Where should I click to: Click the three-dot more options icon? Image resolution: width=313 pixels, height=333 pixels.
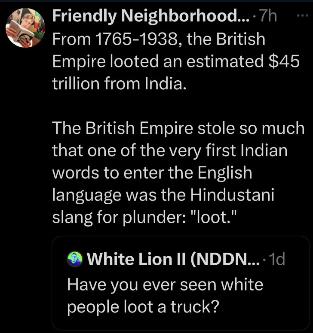(x=303, y=17)
